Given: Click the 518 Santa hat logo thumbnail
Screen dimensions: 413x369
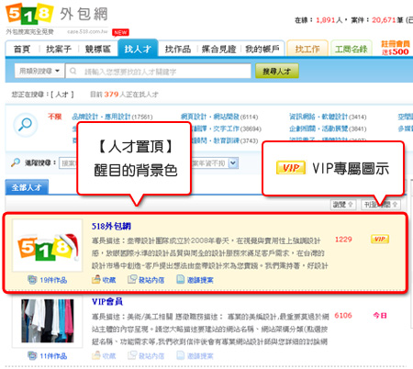Looking at the screenshot, I should (x=48, y=245).
